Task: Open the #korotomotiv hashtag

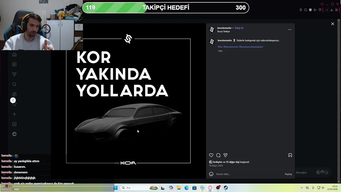Action: click(231, 47)
